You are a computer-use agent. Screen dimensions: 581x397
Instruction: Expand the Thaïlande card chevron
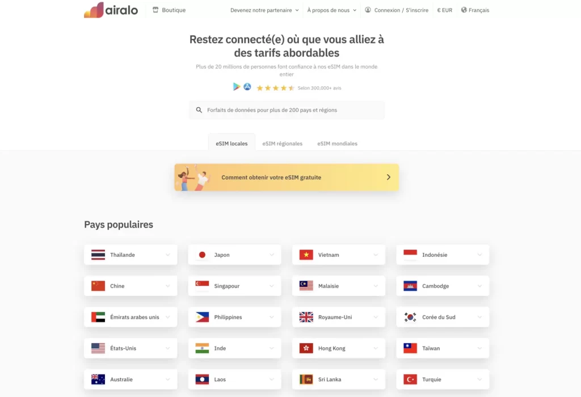tap(168, 255)
